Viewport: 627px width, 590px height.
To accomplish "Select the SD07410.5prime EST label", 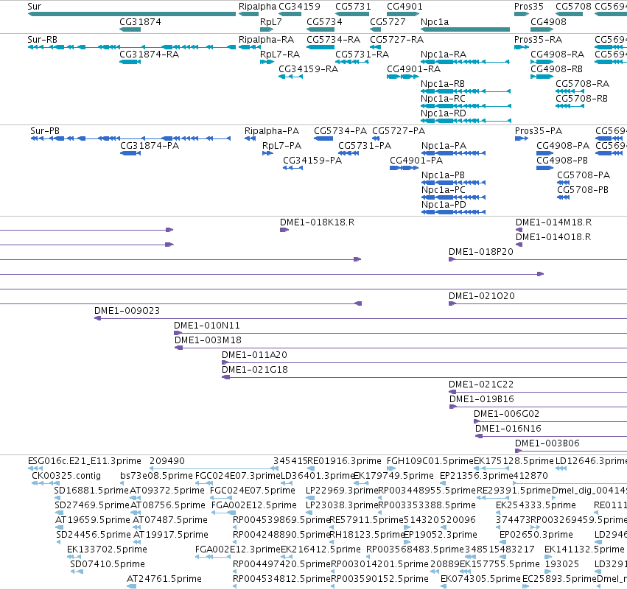I will tap(108, 564).
